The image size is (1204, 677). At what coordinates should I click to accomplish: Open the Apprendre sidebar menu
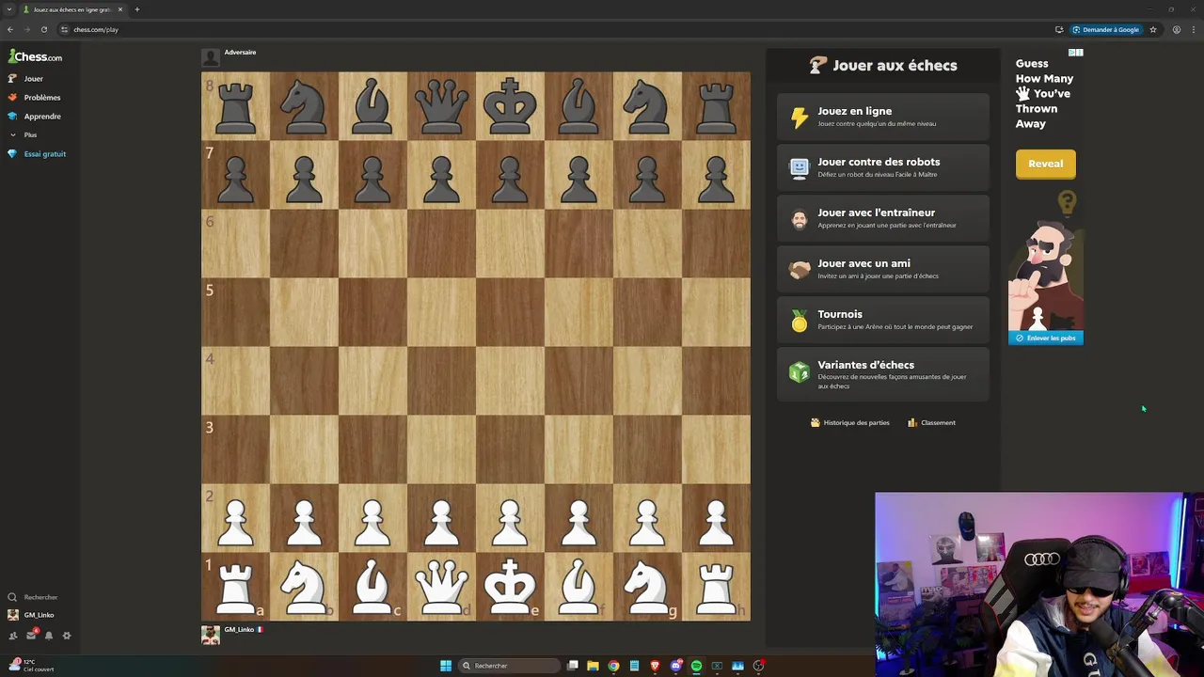[x=34, y=117]
